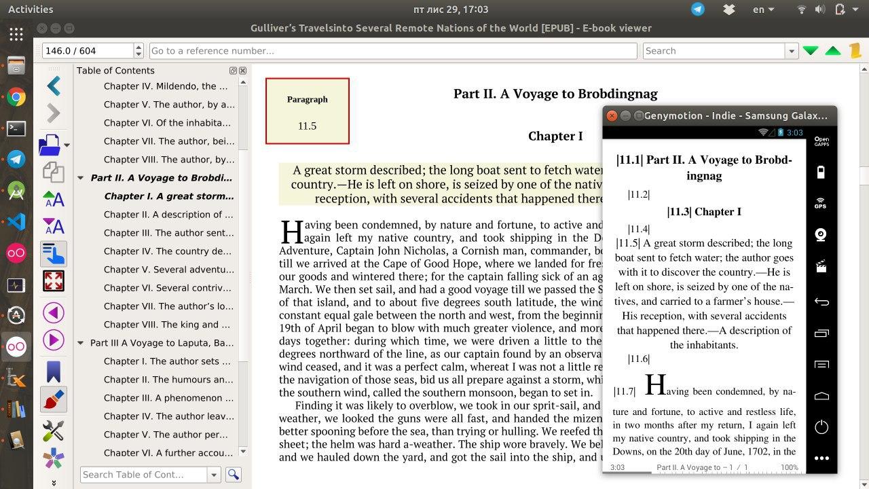
Task: Toggle the paintbrush highlight tool
Action: [54, 401]
